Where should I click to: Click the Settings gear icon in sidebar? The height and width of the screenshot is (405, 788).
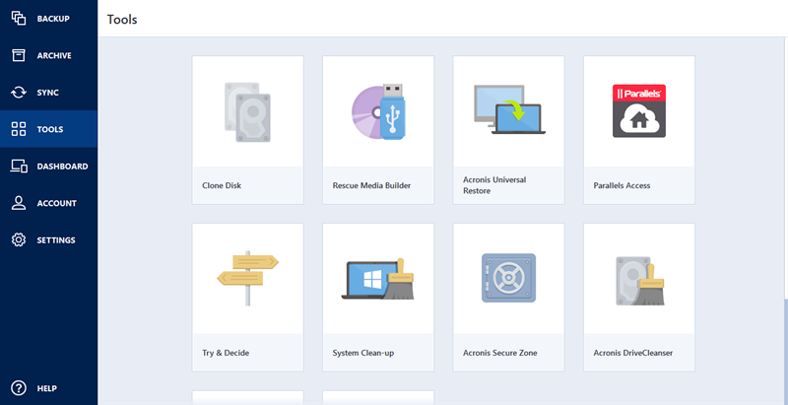(18, 240)
